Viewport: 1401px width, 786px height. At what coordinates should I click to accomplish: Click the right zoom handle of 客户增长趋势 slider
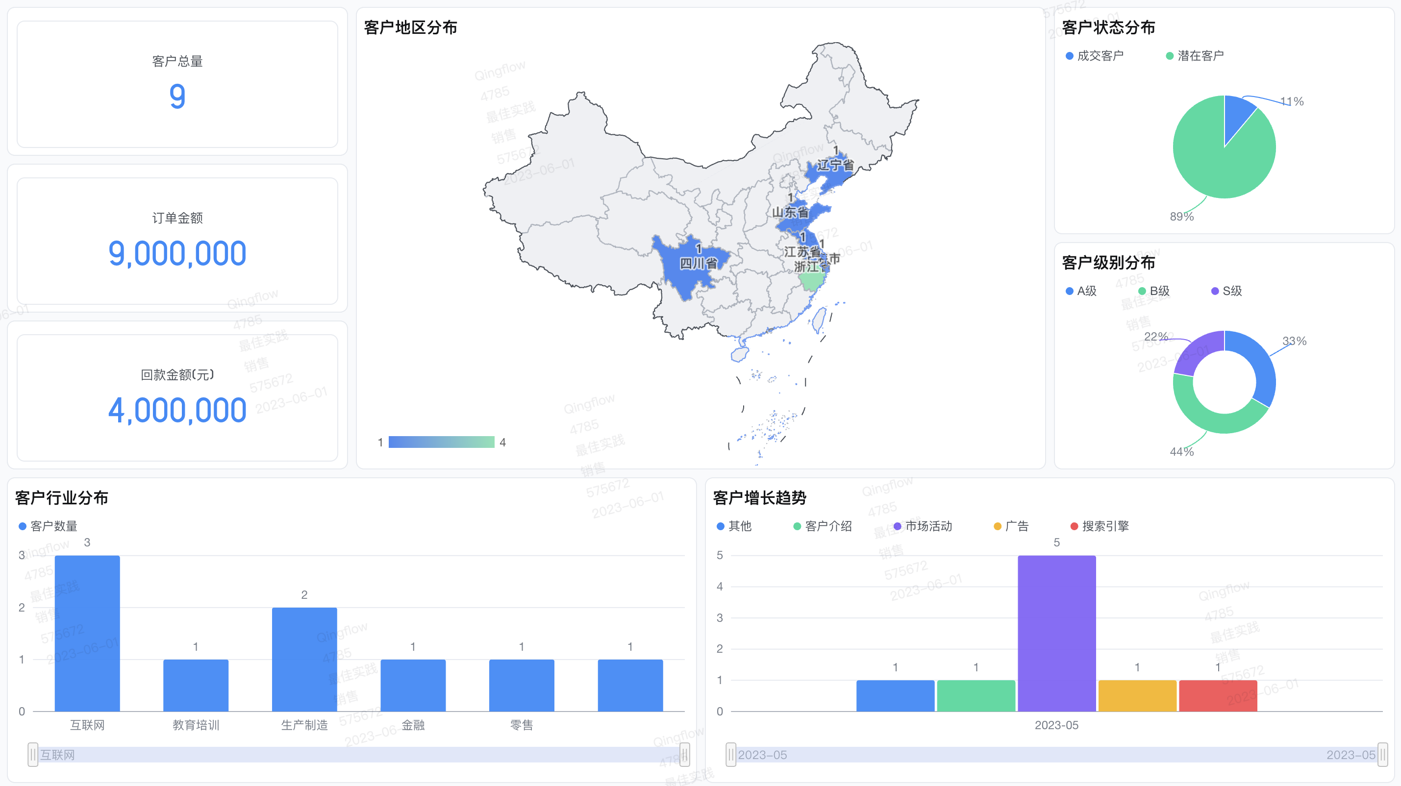click(x=1382, y=755)
